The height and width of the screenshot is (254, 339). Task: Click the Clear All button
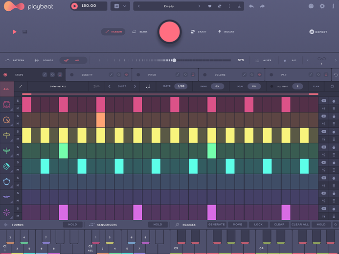(300, 225)
